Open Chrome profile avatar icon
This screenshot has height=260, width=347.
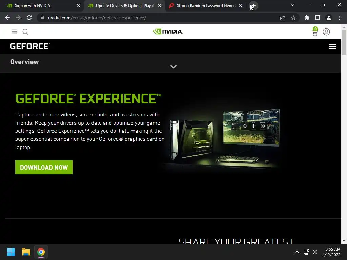coord(329,18)
